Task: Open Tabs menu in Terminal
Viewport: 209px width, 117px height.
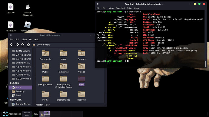Action: (x=129, y=8)
